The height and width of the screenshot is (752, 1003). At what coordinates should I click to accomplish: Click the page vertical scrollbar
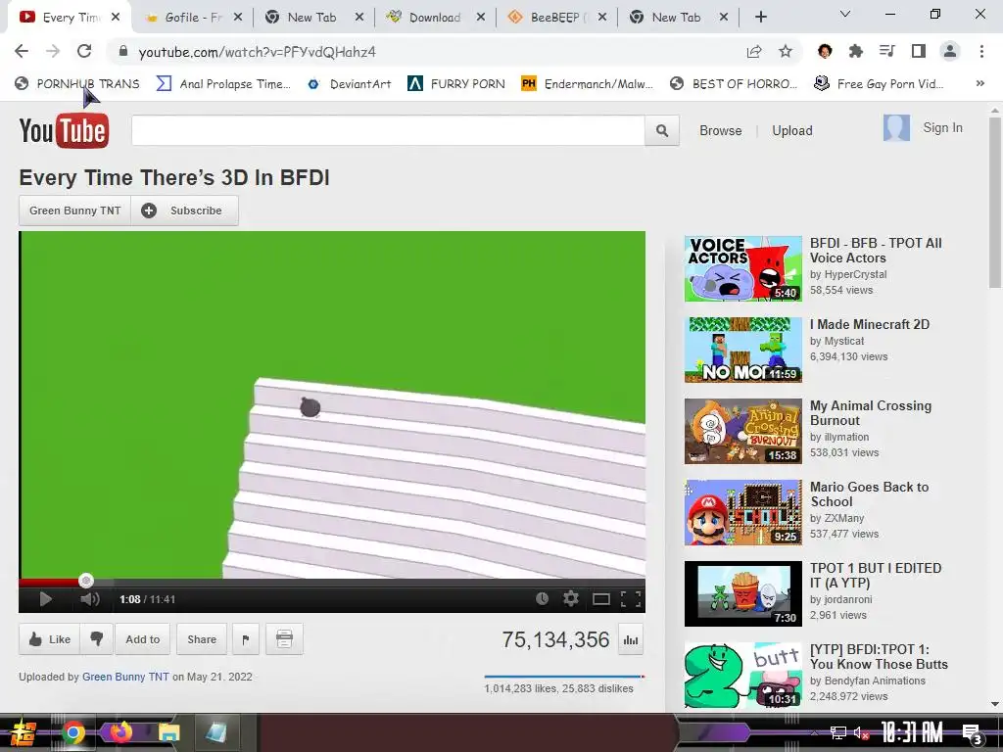pyautogui.click(x=995, y=202)
